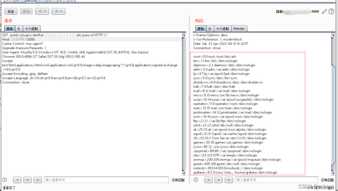This screenshot has height=191, width=338.
Task: Click response search plus options button
Action: tap(218, 180)
